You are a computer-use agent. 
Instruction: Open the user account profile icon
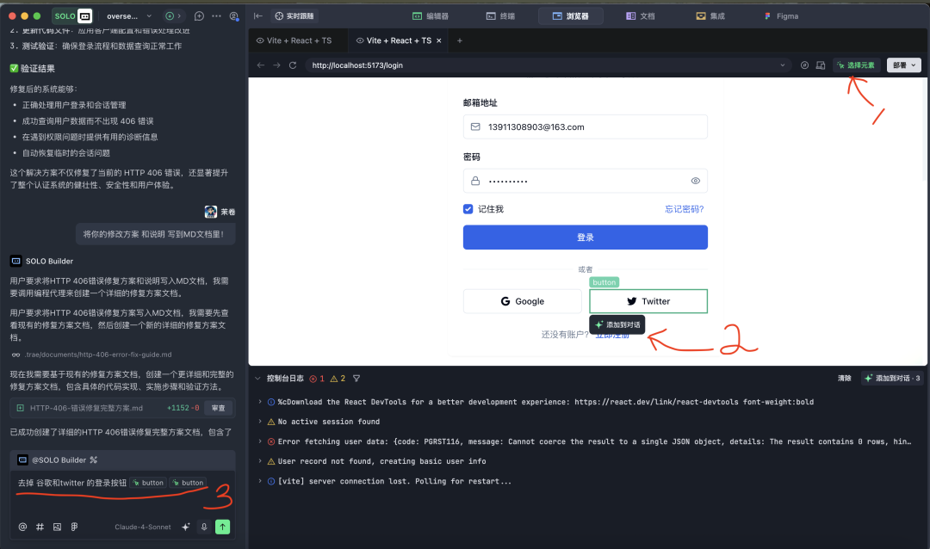[233, 16]
